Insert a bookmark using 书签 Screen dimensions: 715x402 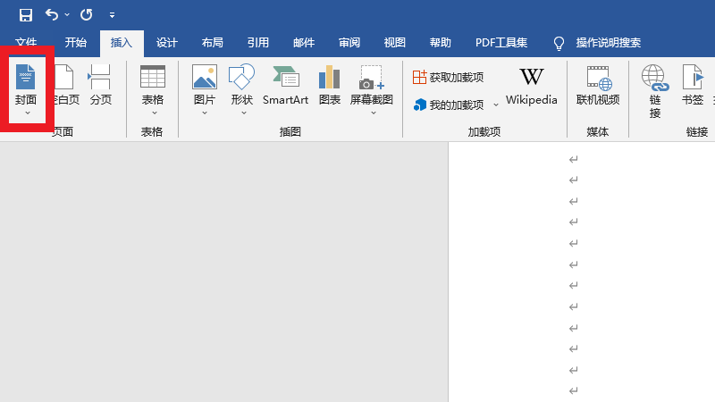693,87
